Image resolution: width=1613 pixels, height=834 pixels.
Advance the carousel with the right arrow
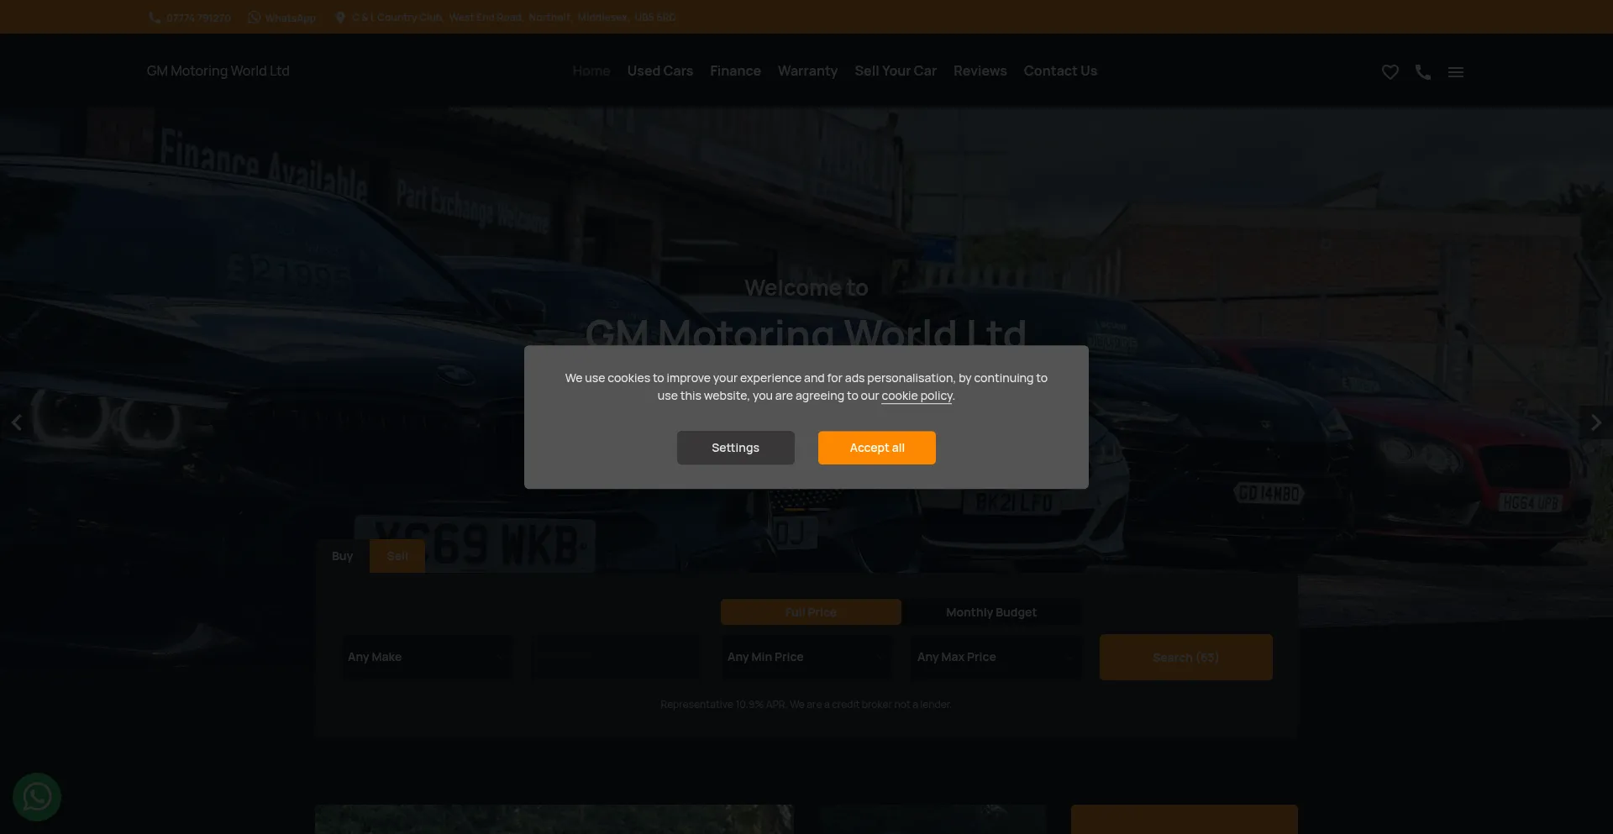coord(1595,422)
